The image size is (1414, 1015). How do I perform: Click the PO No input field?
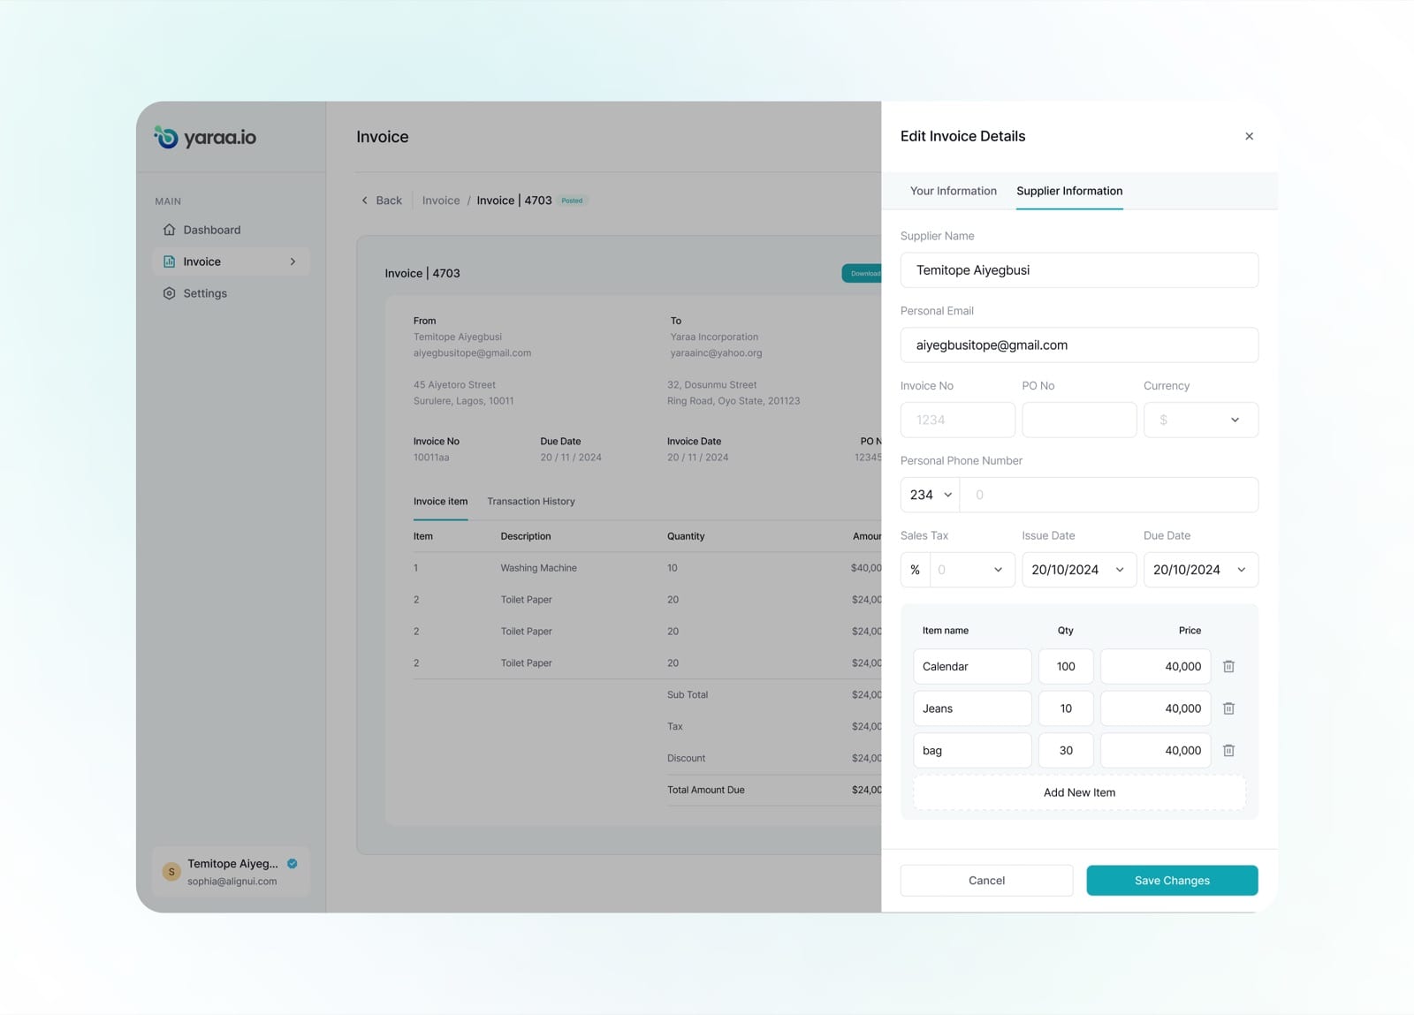click(x=1079, y=420)
